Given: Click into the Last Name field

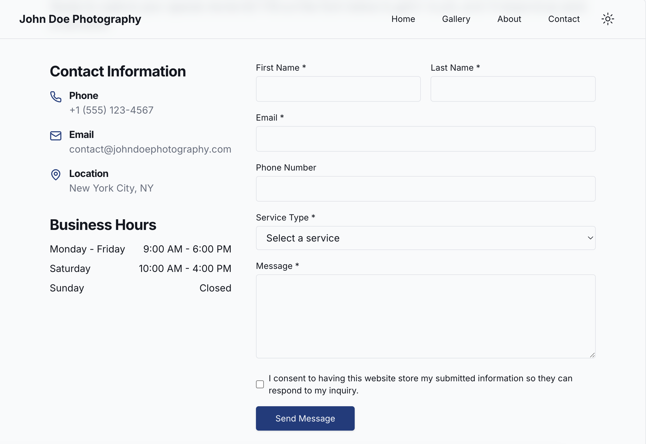Looking at the screenshot, I should (x=513, y=89).
